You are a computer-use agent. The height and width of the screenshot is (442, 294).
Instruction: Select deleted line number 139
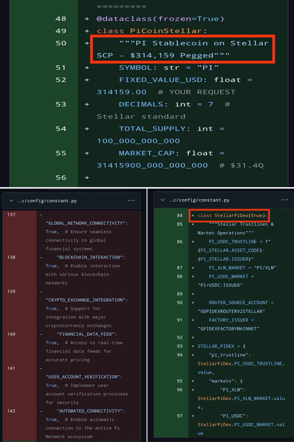tap(11, 291)
